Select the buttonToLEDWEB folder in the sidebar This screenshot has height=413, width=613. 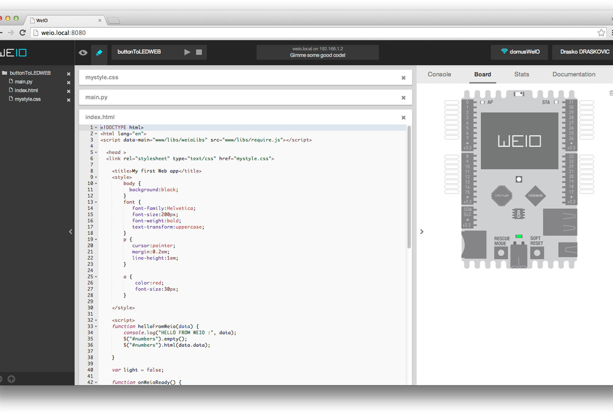click(30, 73)
